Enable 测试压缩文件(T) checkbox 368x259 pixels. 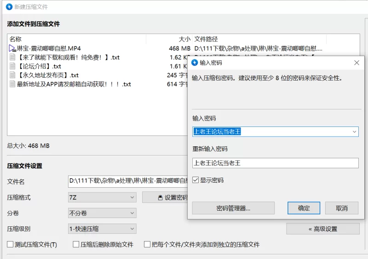(11, 245)
